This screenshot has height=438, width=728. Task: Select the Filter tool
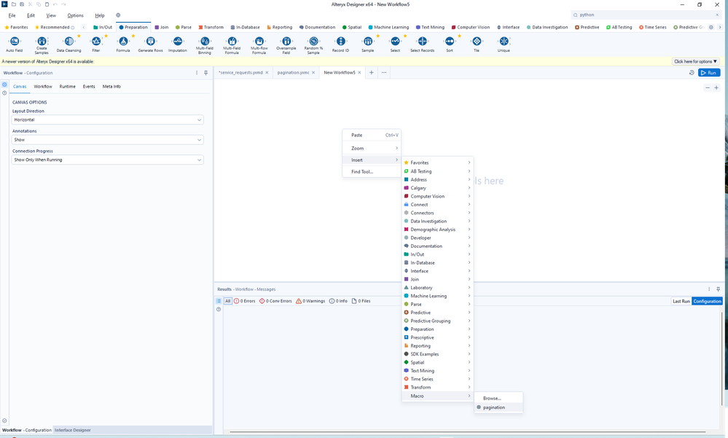tap(96, 44)
